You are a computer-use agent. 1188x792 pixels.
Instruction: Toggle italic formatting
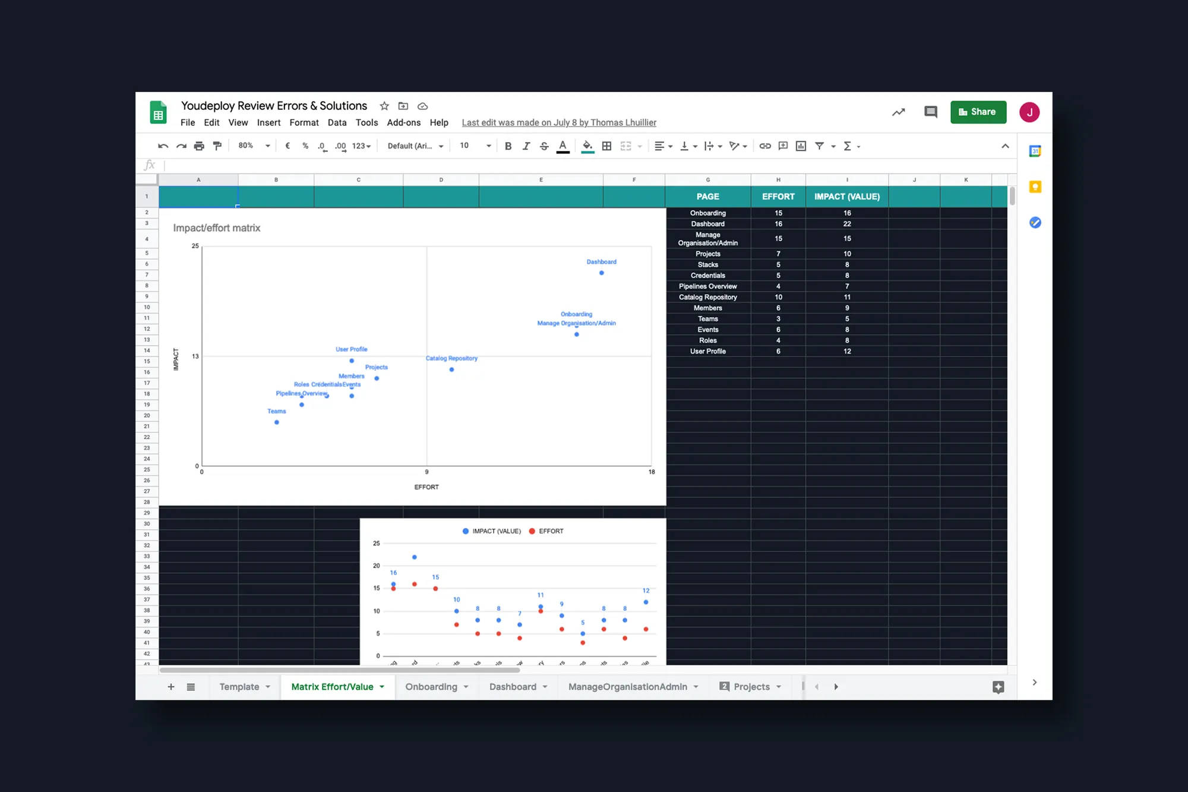(526, 146)
